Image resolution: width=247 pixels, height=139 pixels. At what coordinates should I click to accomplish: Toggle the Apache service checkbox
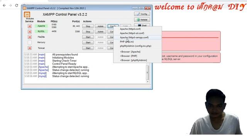coord(30,26)
